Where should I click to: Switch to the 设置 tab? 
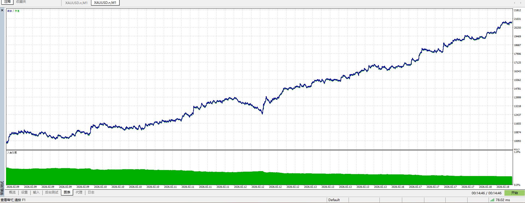[x=24, y=192]
